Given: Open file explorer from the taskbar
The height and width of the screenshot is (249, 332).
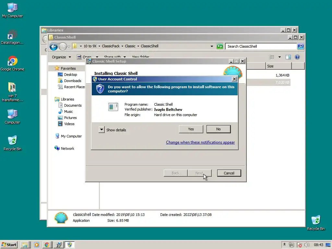Looking at the screenshot, I should pyautogui.click(x=25, y=245).
